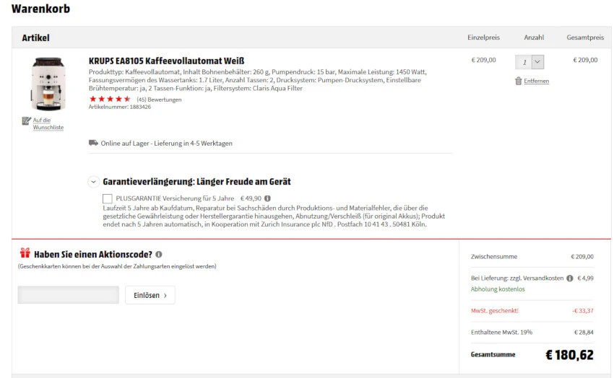Click Artikelnummer: 1883426 text
Screen dimensions: 614x378
point(120,107)
